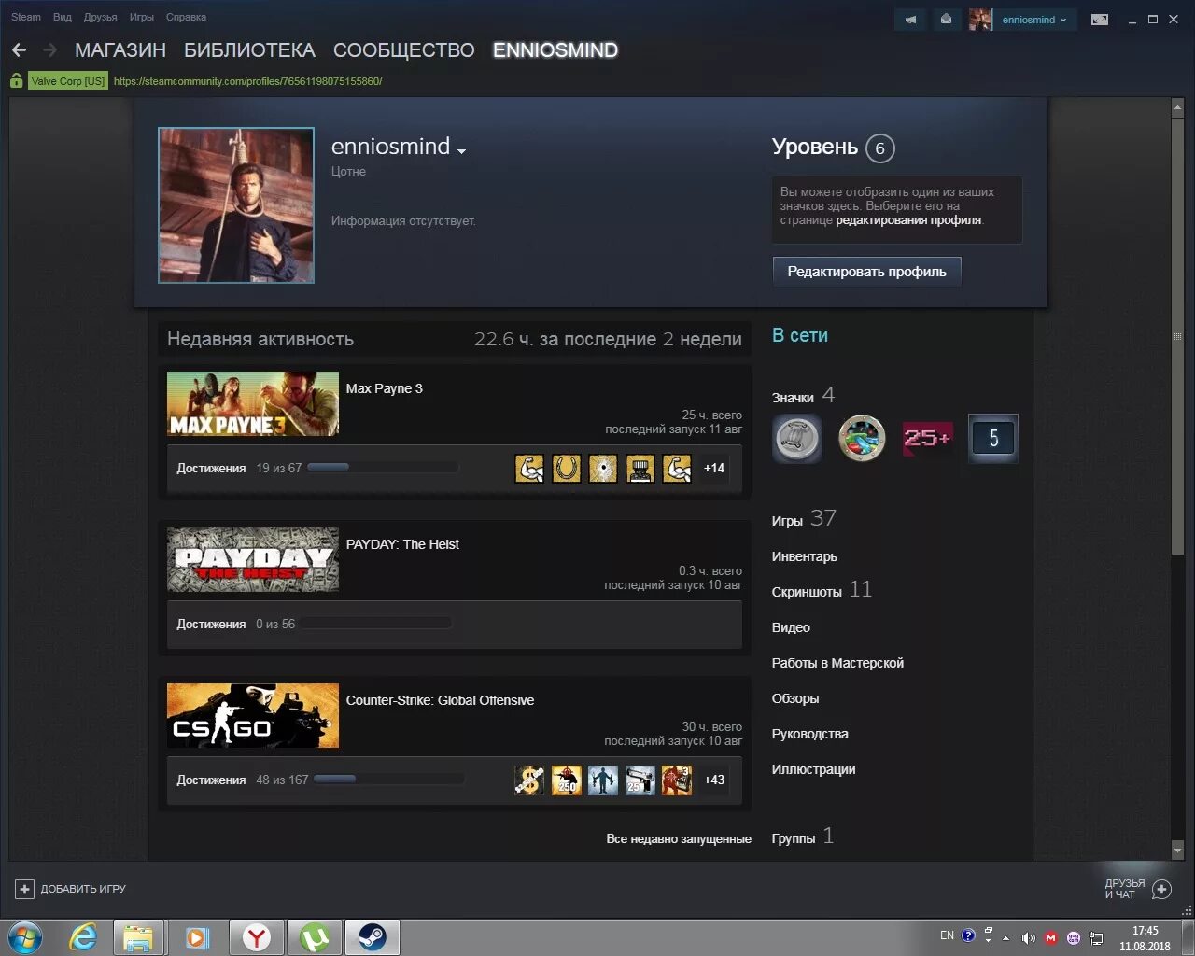Image resolution: width=1195 pixels, height=956 pixels.
Task: Switch to the БИБЛИОТЕКА tab
Action: (249, 50)
